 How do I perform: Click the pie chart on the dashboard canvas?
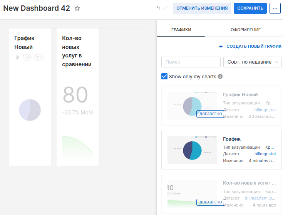pos(30,110)
